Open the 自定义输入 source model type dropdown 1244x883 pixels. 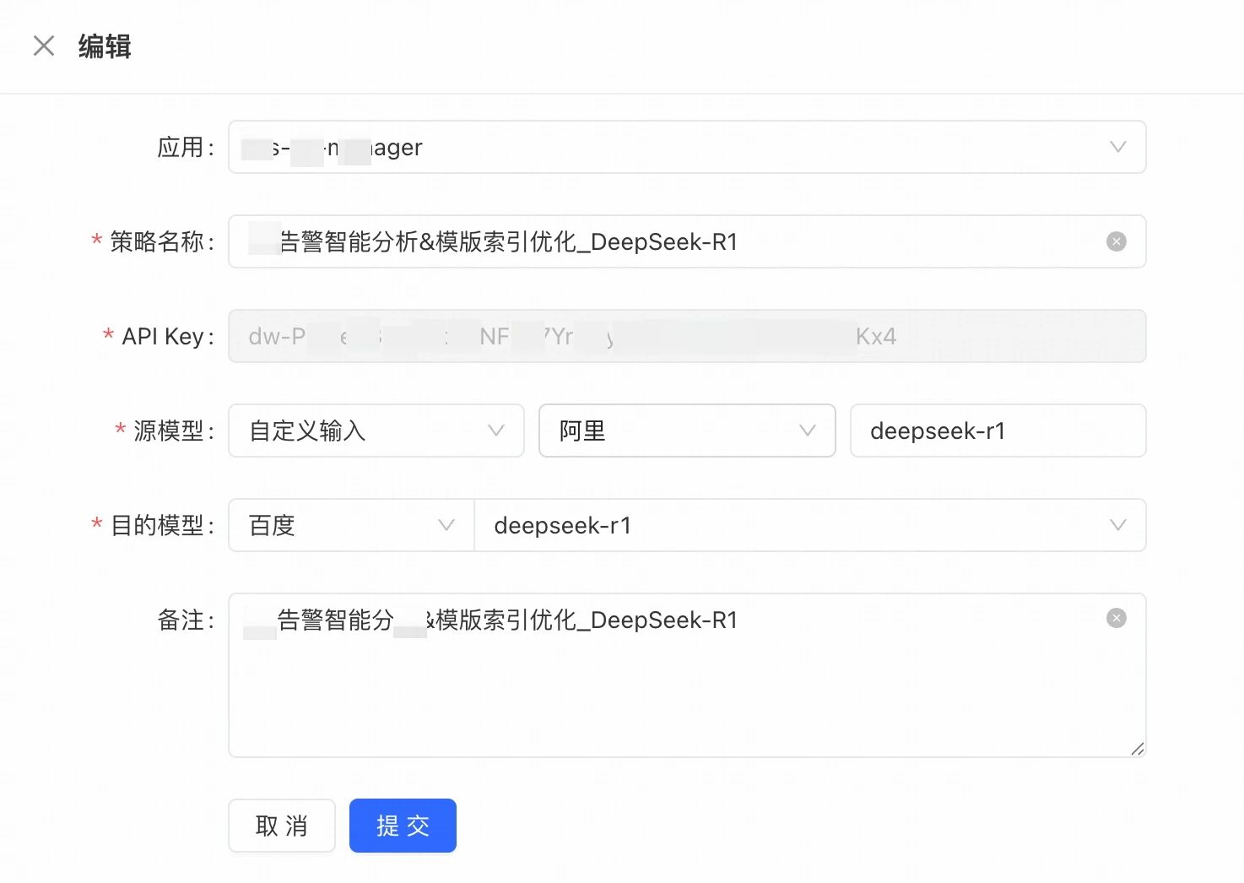[x=363, y=431]
